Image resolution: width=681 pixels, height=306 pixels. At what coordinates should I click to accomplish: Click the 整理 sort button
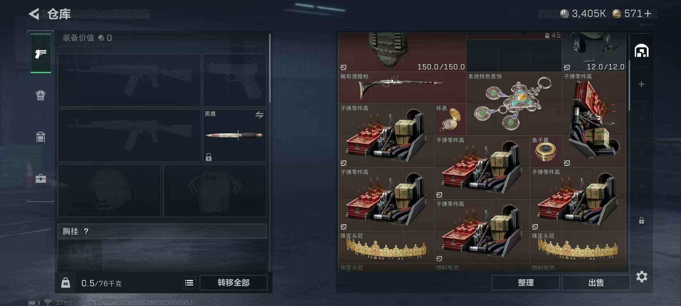pyautogui.click(x=526, y=283)
